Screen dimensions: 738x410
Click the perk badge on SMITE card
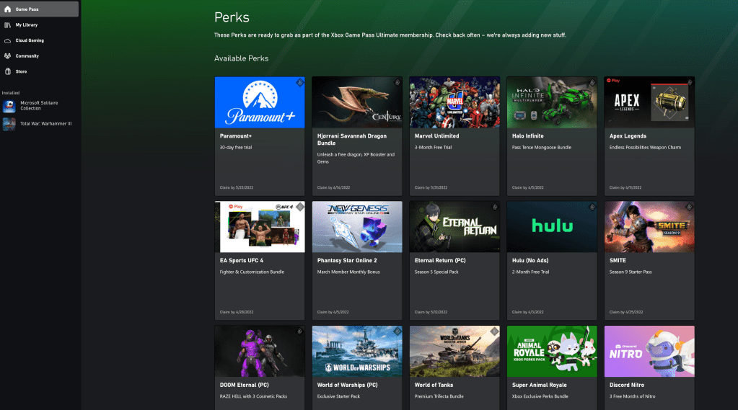pyautogui.click(x=690, y=207)
